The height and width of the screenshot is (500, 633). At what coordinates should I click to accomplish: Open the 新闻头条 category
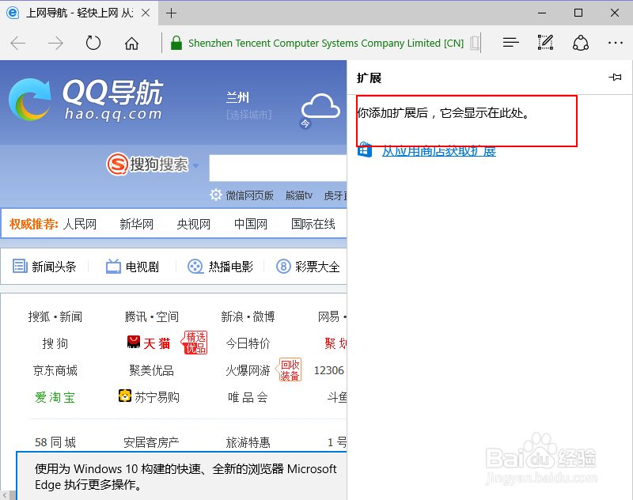(x=44, y=267)
